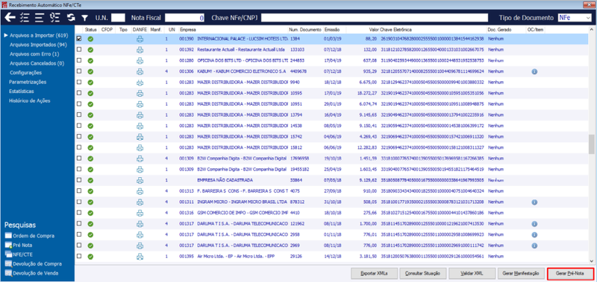Screen dimensions: 597x282
Task: Open Pré Nota search
Action: pos(19,245)
